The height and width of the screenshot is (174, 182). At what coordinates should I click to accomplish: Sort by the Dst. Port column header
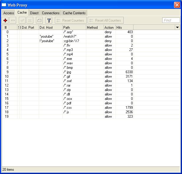tap(30, 28)
